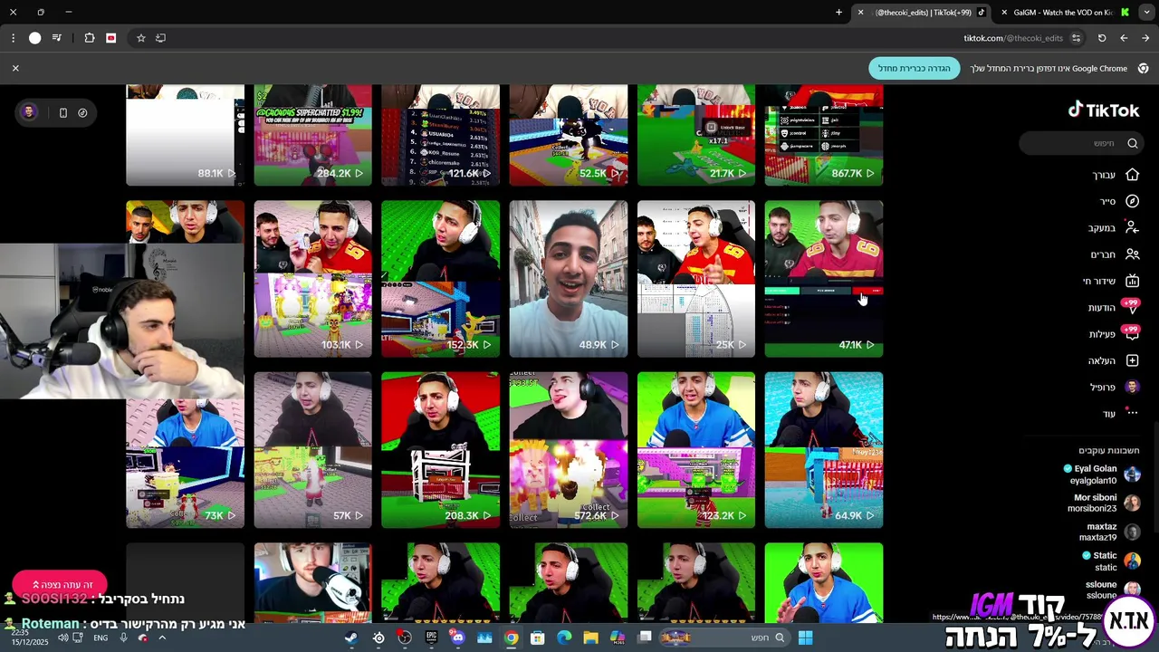Open Chrome's three-dot menu
This screenshot has width=1159, height=652.
pyautogui.click(x=13, y=38)
